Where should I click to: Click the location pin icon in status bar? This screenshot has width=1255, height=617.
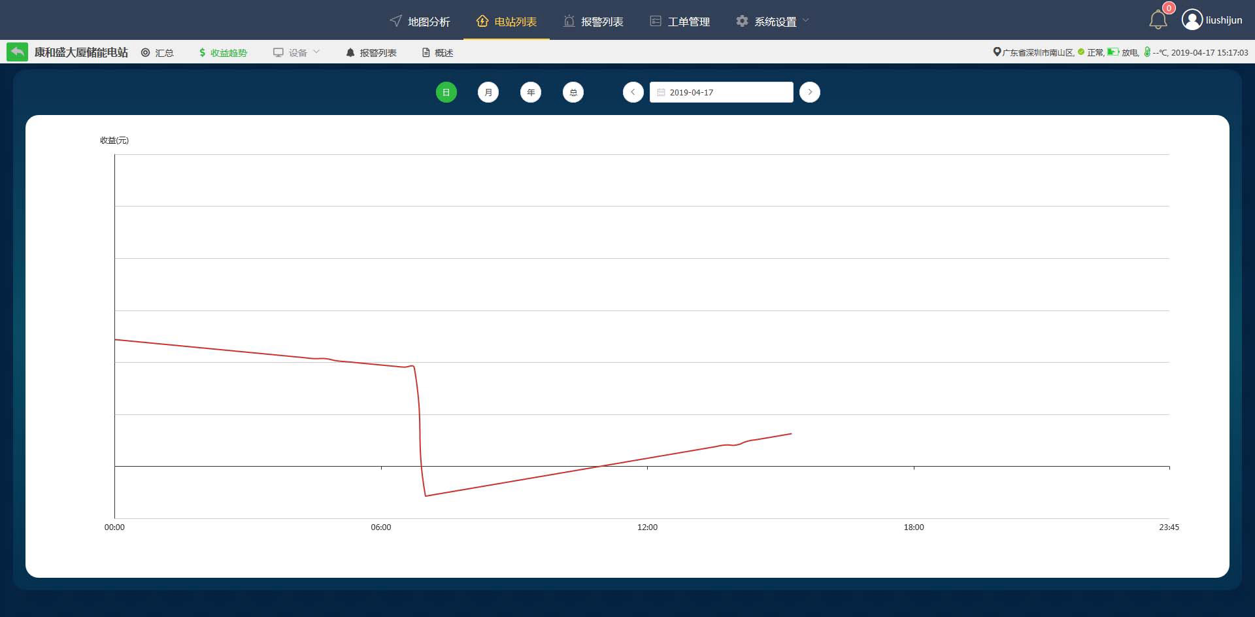(997, 52)
